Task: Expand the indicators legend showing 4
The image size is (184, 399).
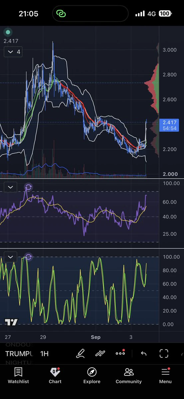Action: (x=13, y=52)
